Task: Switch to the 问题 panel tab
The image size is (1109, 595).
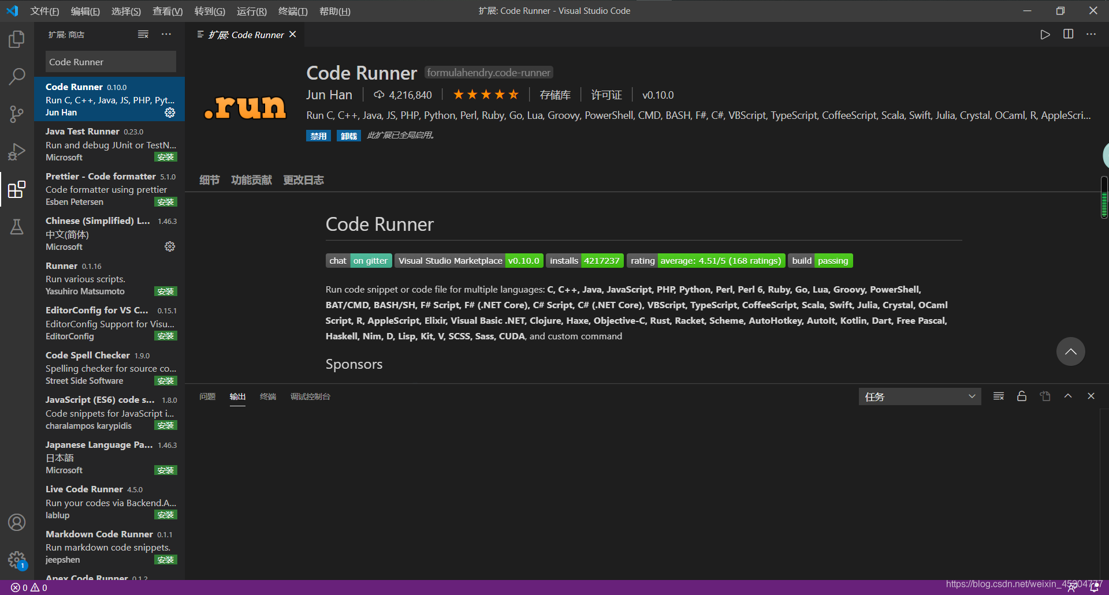Action: pyautogui.click(x=207, y=396)
